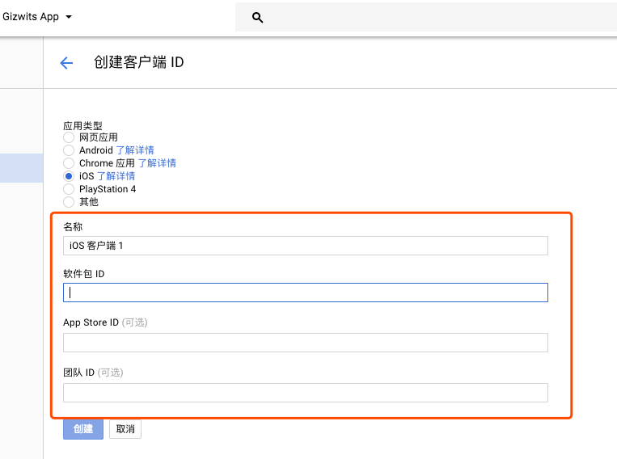The height and width of the screenshot is (459, 617).
Task: Select the 其他 radio option
Action: [69, 202]
